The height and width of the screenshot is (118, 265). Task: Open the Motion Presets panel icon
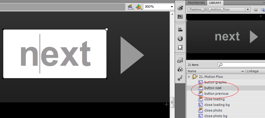(x=180, y=78)
